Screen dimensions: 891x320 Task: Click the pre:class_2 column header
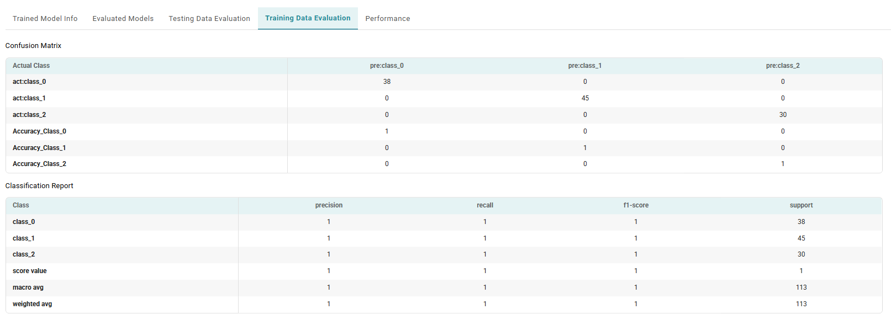(782, 66)
